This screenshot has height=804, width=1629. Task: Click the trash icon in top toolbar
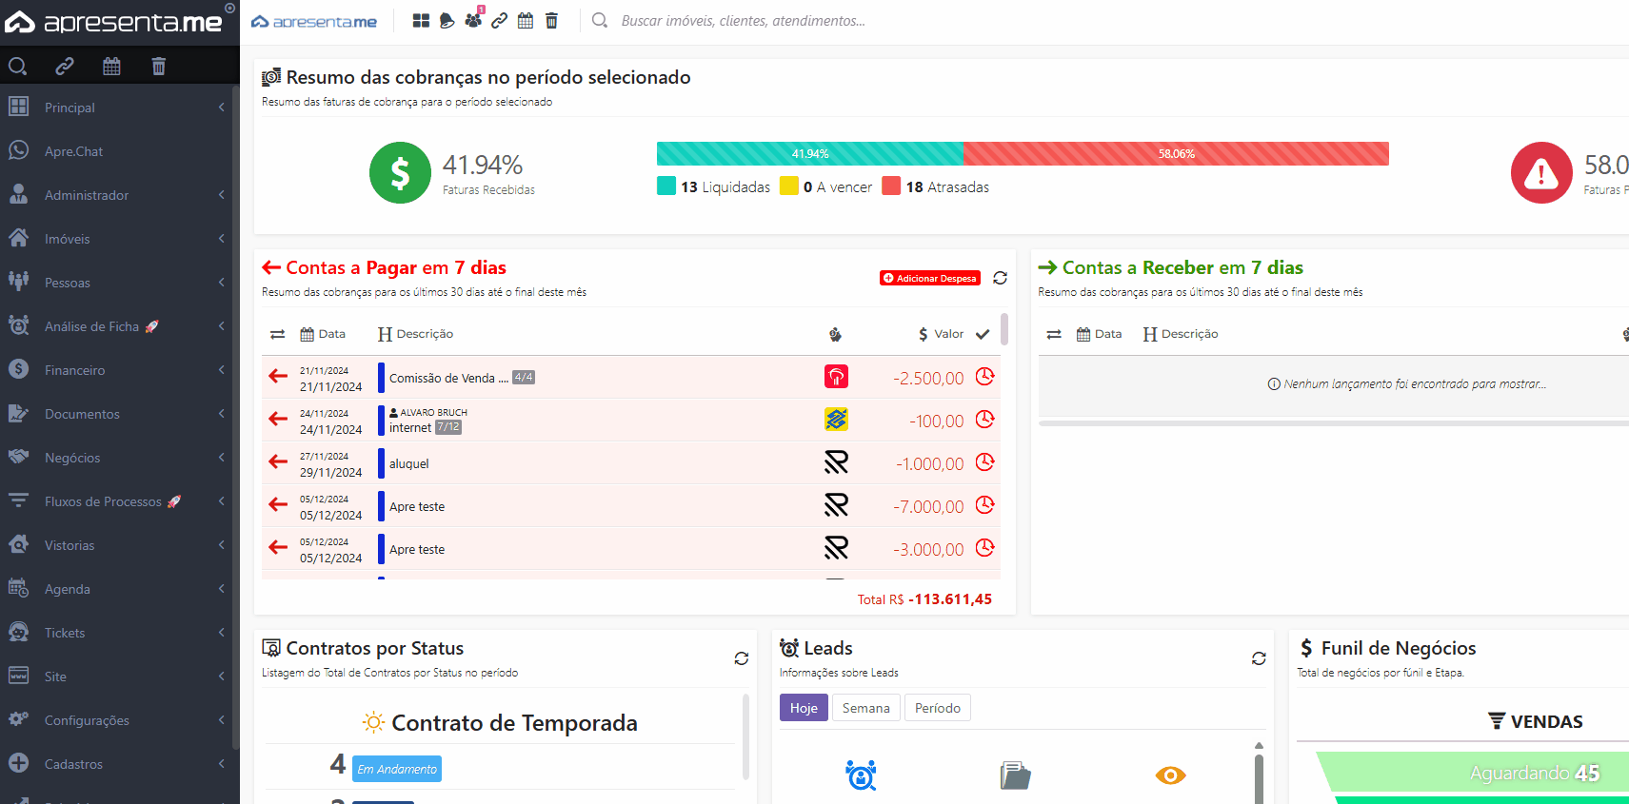point(551,21)
